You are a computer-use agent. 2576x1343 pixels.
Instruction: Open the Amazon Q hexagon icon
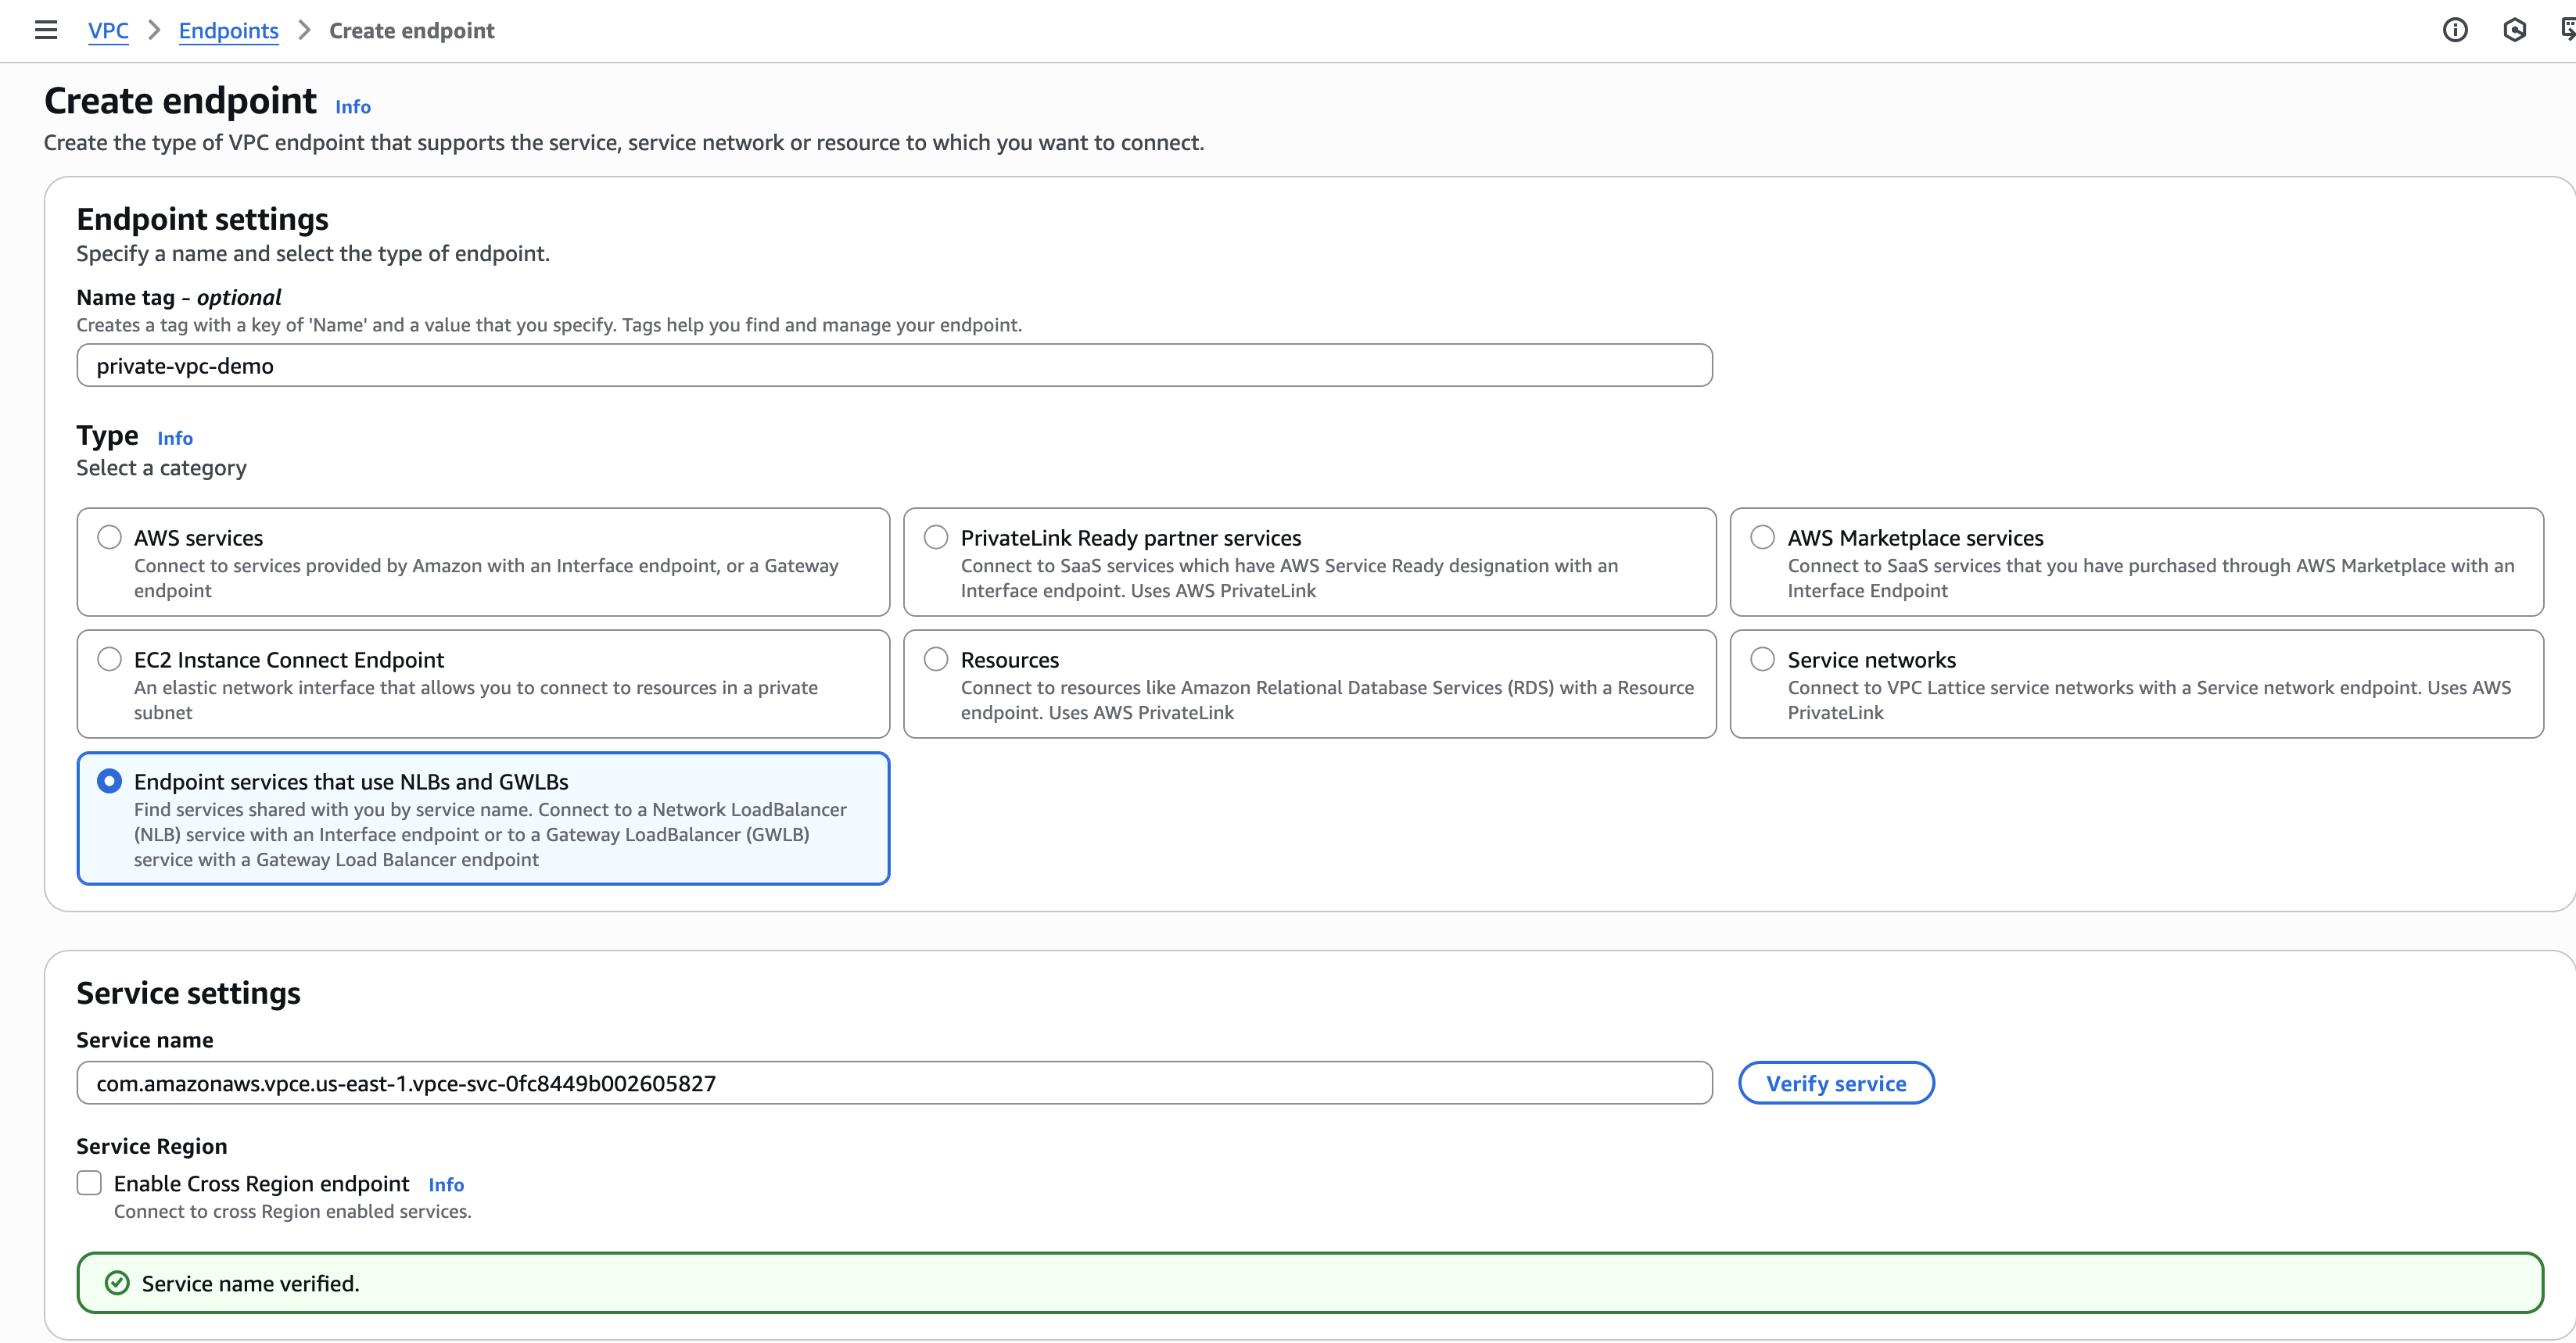(x=2514, y=30)
